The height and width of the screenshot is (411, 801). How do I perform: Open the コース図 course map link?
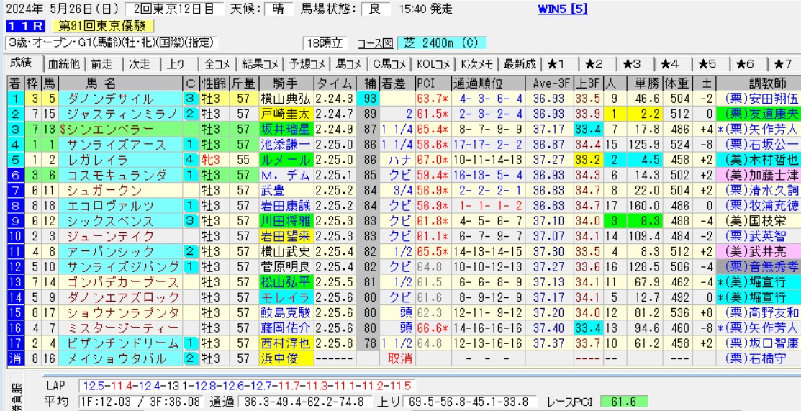pyautogui.click(x=376, y=43)
